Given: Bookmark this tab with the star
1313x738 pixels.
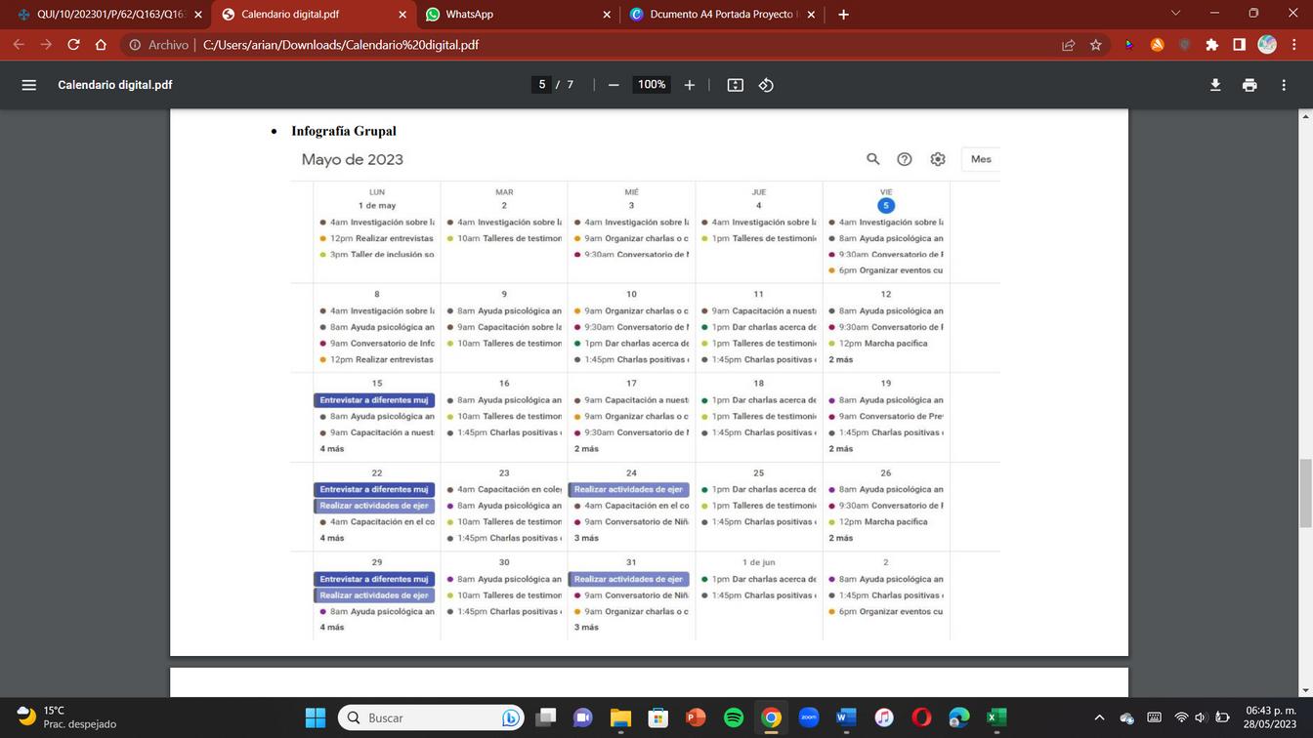Looking at the screenshot, I should [x=1096, y=45].
